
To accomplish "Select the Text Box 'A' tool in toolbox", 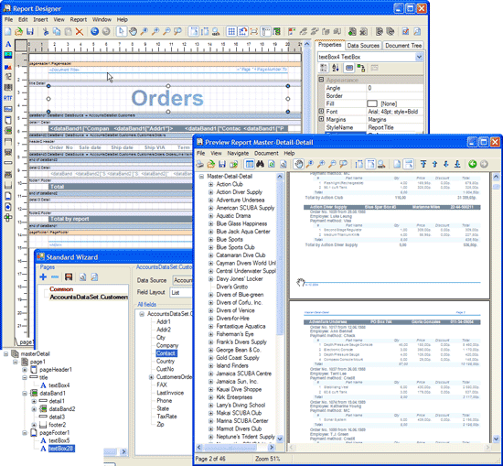I will pyautogui.click(x=8, y=44).
